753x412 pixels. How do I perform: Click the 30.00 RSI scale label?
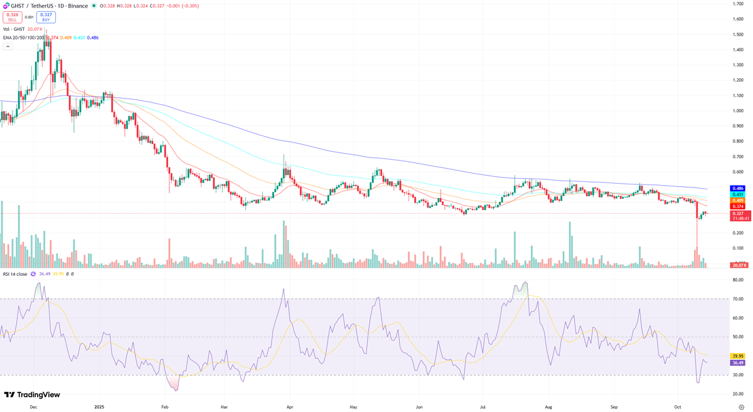click(x=738, y=375)
